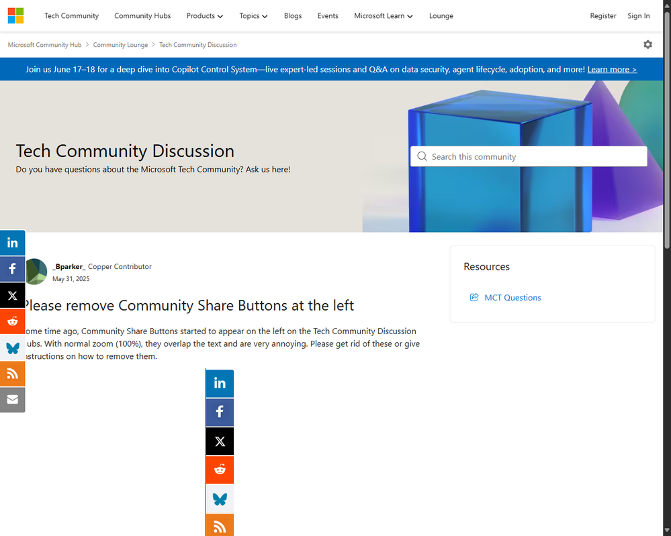Go to Events

328,16
